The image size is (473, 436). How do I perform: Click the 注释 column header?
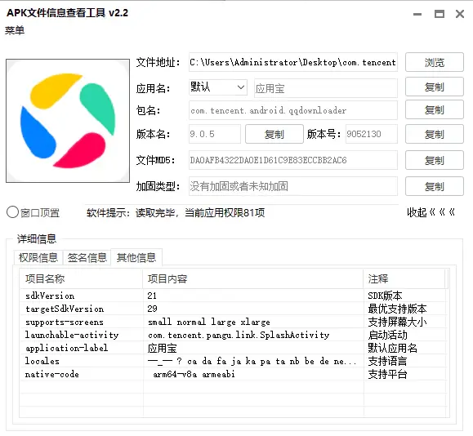tap(404, 279)
